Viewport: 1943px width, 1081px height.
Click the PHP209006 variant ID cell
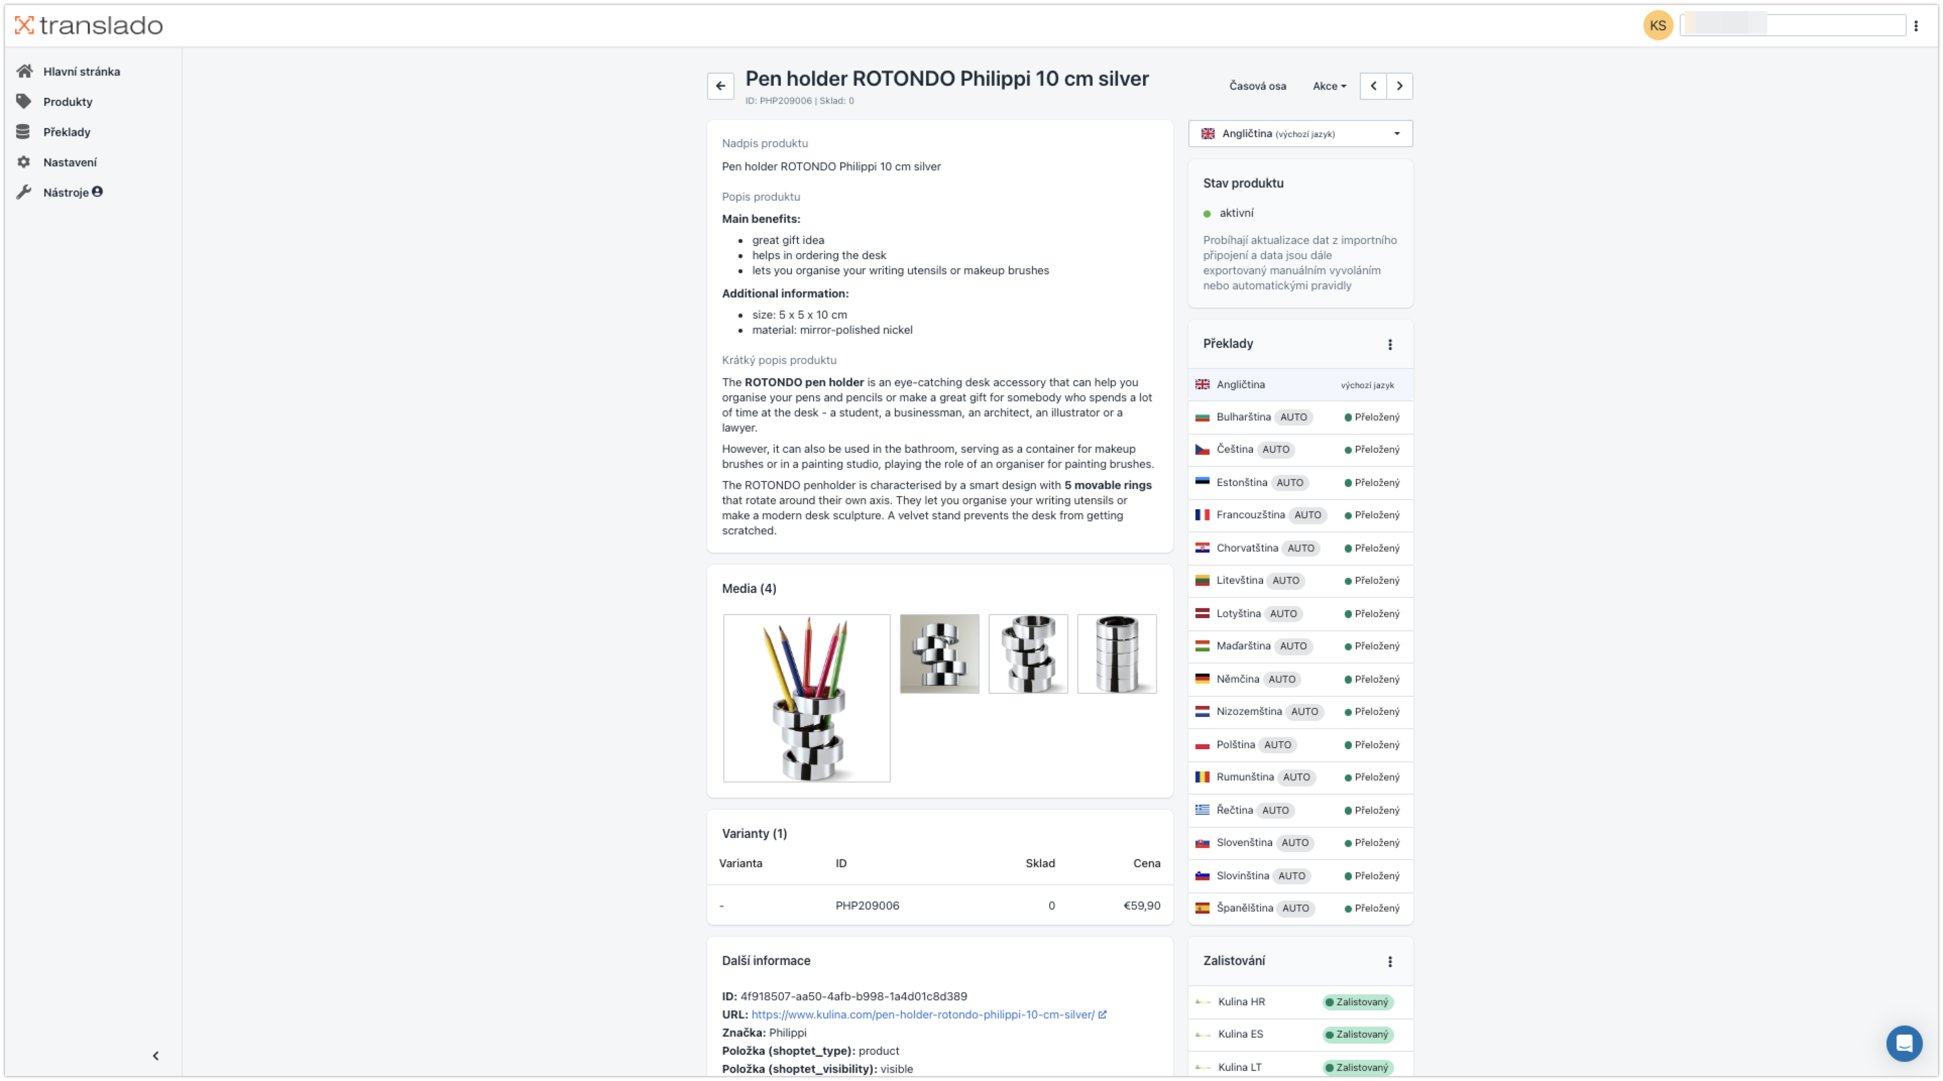coord(867,906)
